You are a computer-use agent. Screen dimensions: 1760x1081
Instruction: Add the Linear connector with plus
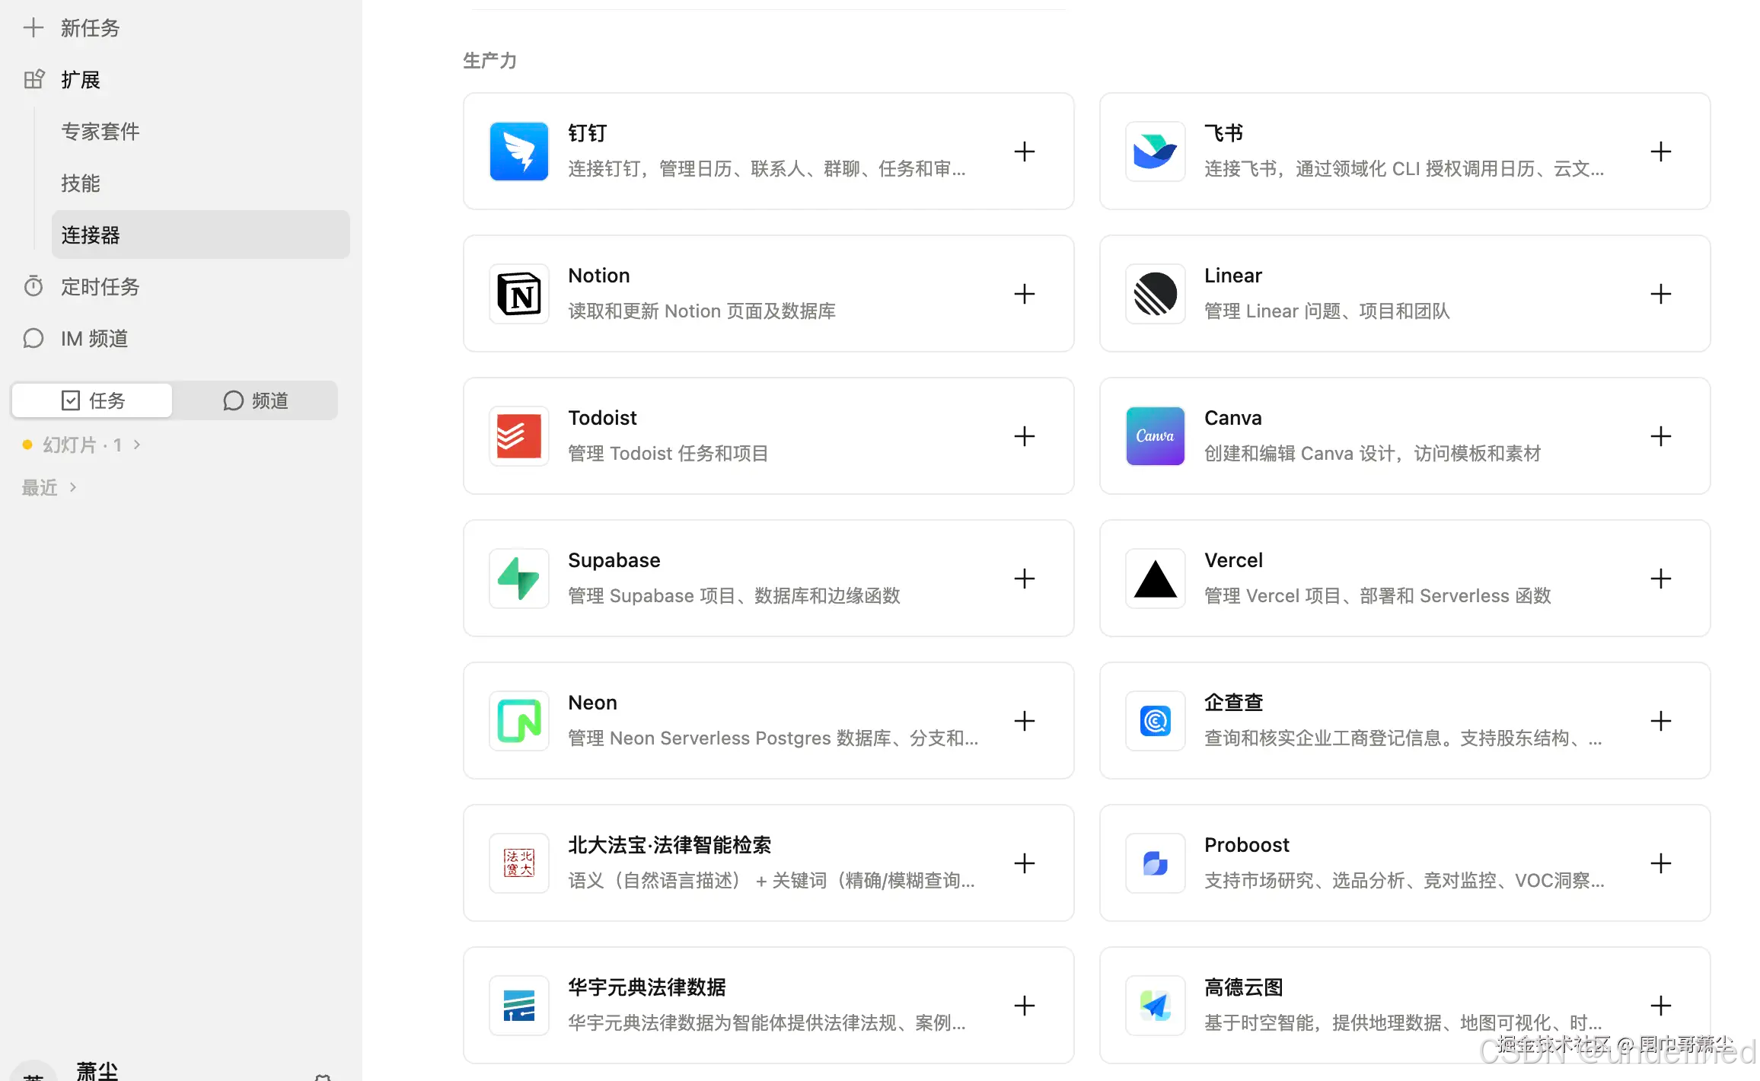point(1661,294)
